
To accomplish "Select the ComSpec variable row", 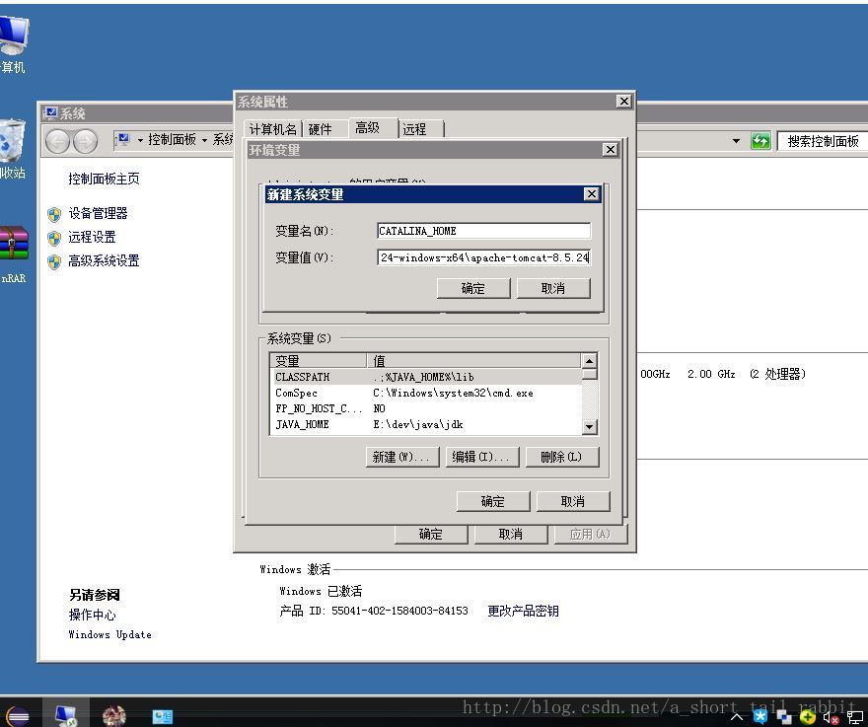I will [x=426, y=393].
